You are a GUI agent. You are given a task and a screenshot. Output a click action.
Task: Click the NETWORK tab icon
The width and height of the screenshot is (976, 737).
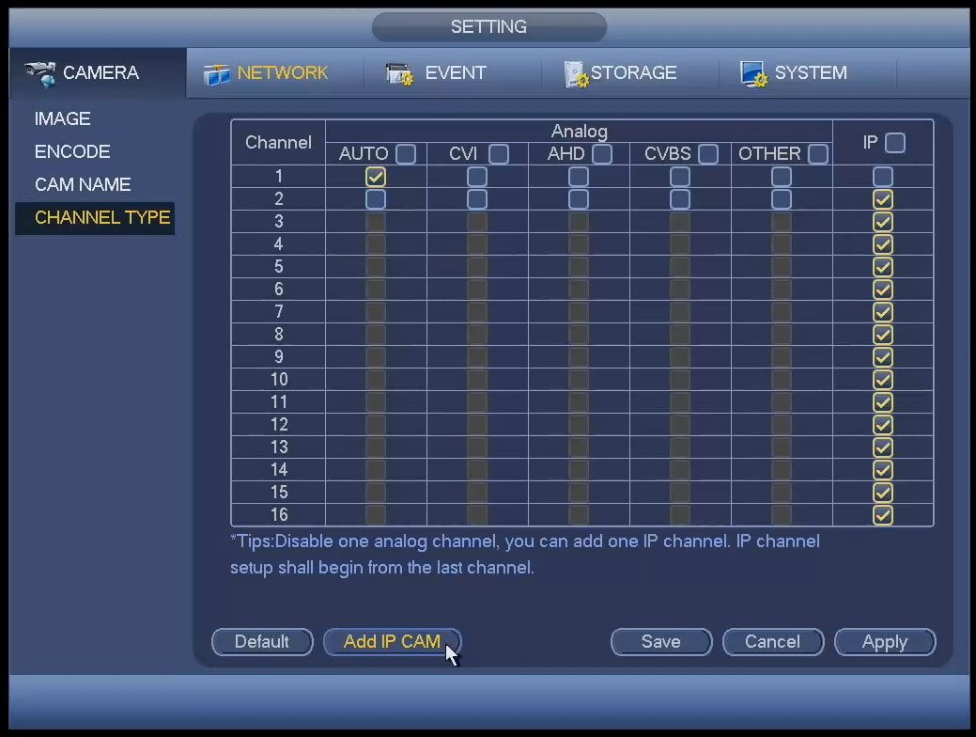coord(217,75)
